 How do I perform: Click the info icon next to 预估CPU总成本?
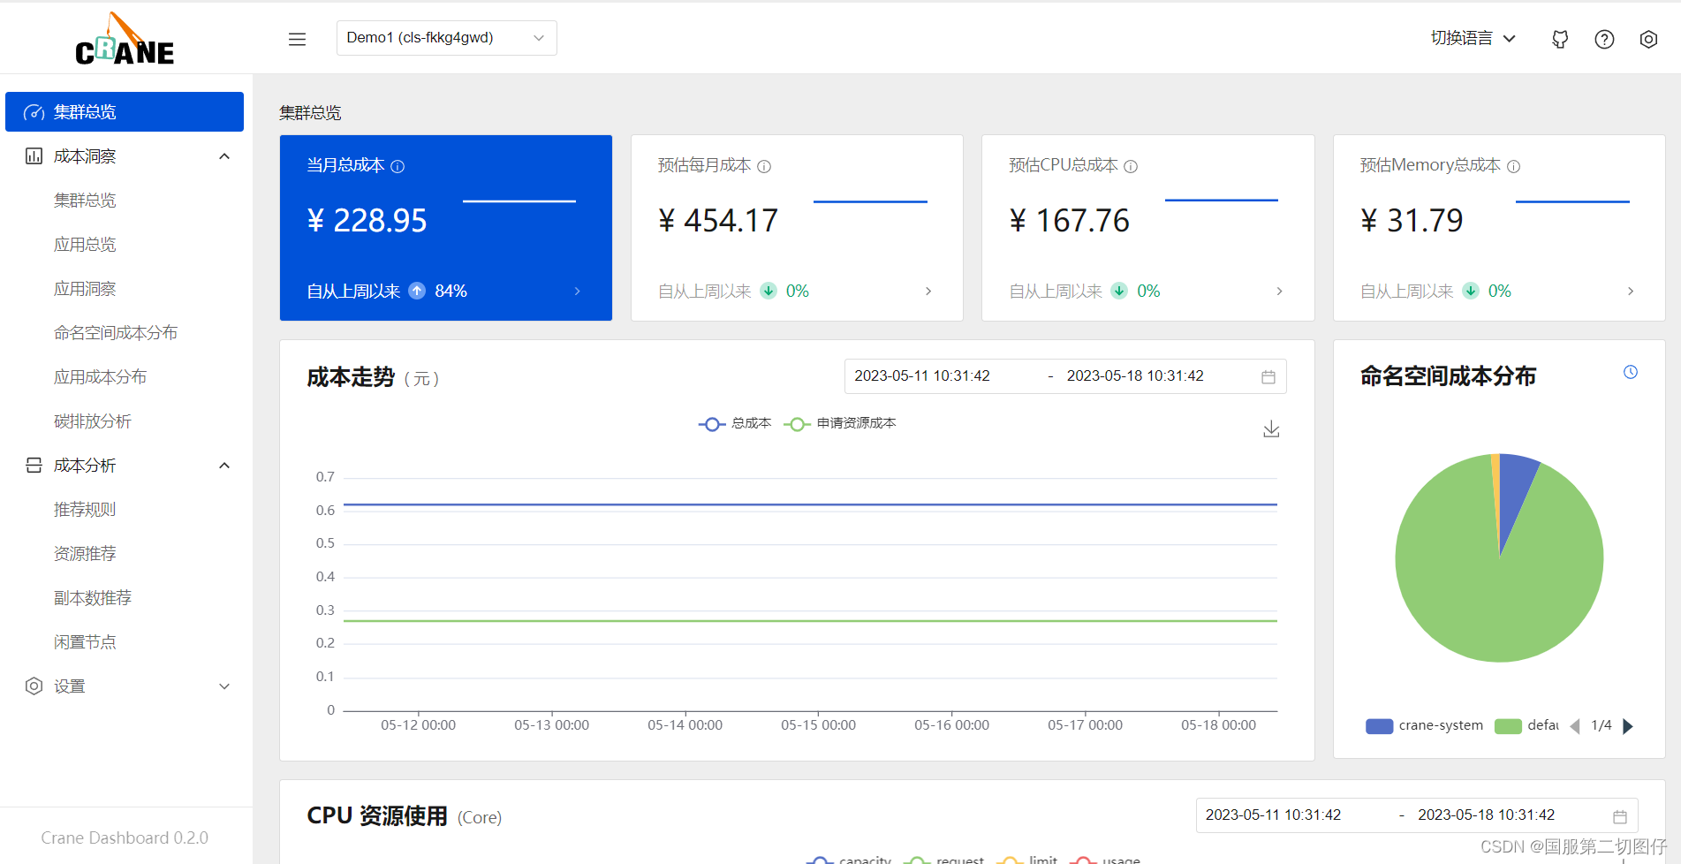pyautogui.click(x=1132, y=165)
